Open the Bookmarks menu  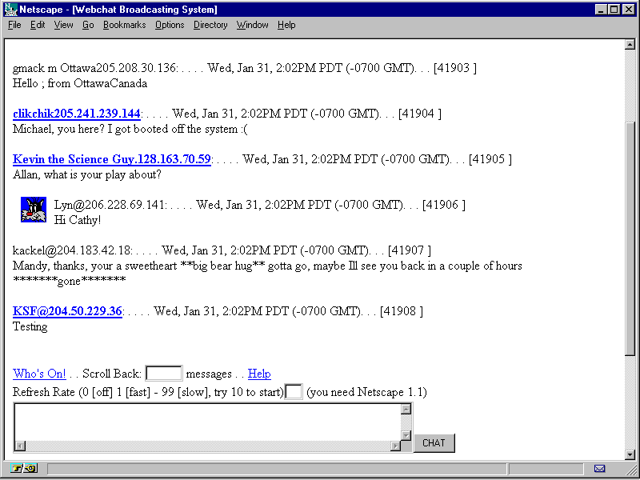pos(124,25)
